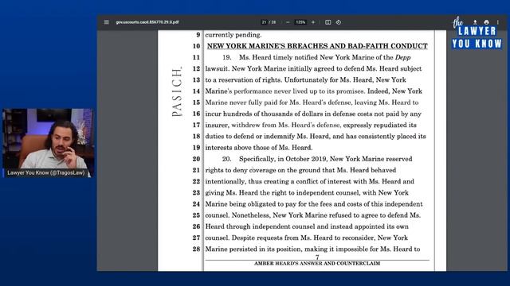The width and height of the screenshot is (510, 286).
Task: Click the Lawyer You Know webcam thumbnail
Action: [x=48, y=143]
